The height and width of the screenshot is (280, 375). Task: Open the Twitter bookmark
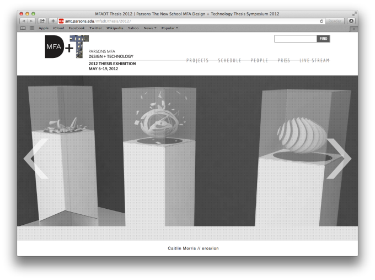coord(95,28)
